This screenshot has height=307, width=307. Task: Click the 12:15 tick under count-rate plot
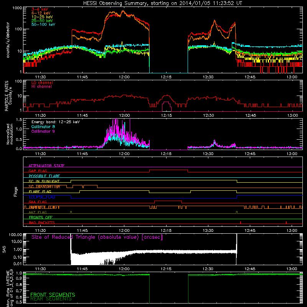tap(166, 77)
